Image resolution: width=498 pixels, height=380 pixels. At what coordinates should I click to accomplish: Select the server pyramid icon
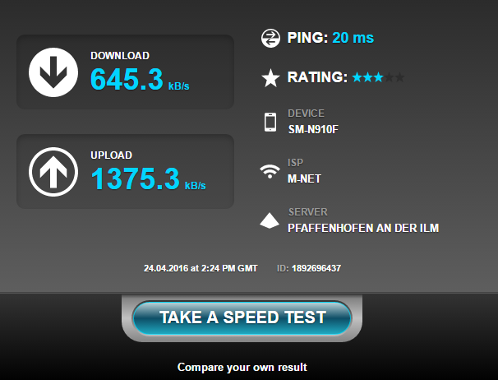click(x=270, y=220)
